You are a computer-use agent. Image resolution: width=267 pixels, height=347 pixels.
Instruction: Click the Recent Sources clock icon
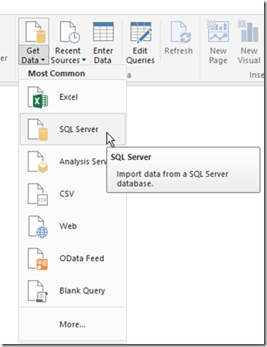(x=70, y=32)
